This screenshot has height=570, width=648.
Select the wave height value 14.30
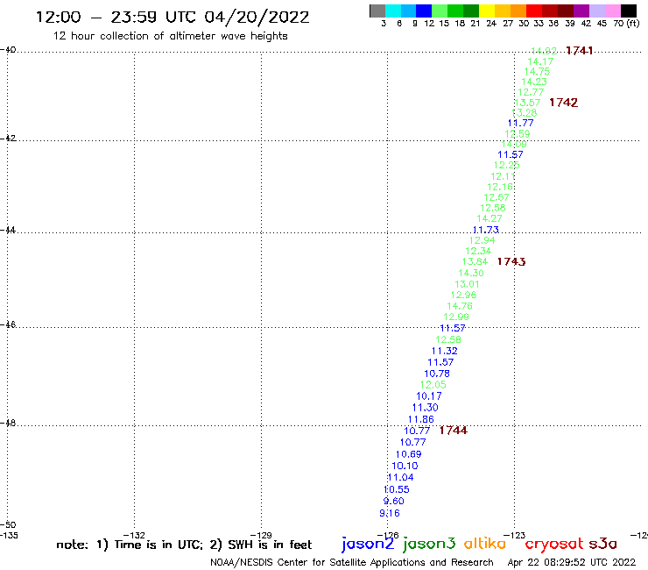pyautogui.click(x=471, y=274)
